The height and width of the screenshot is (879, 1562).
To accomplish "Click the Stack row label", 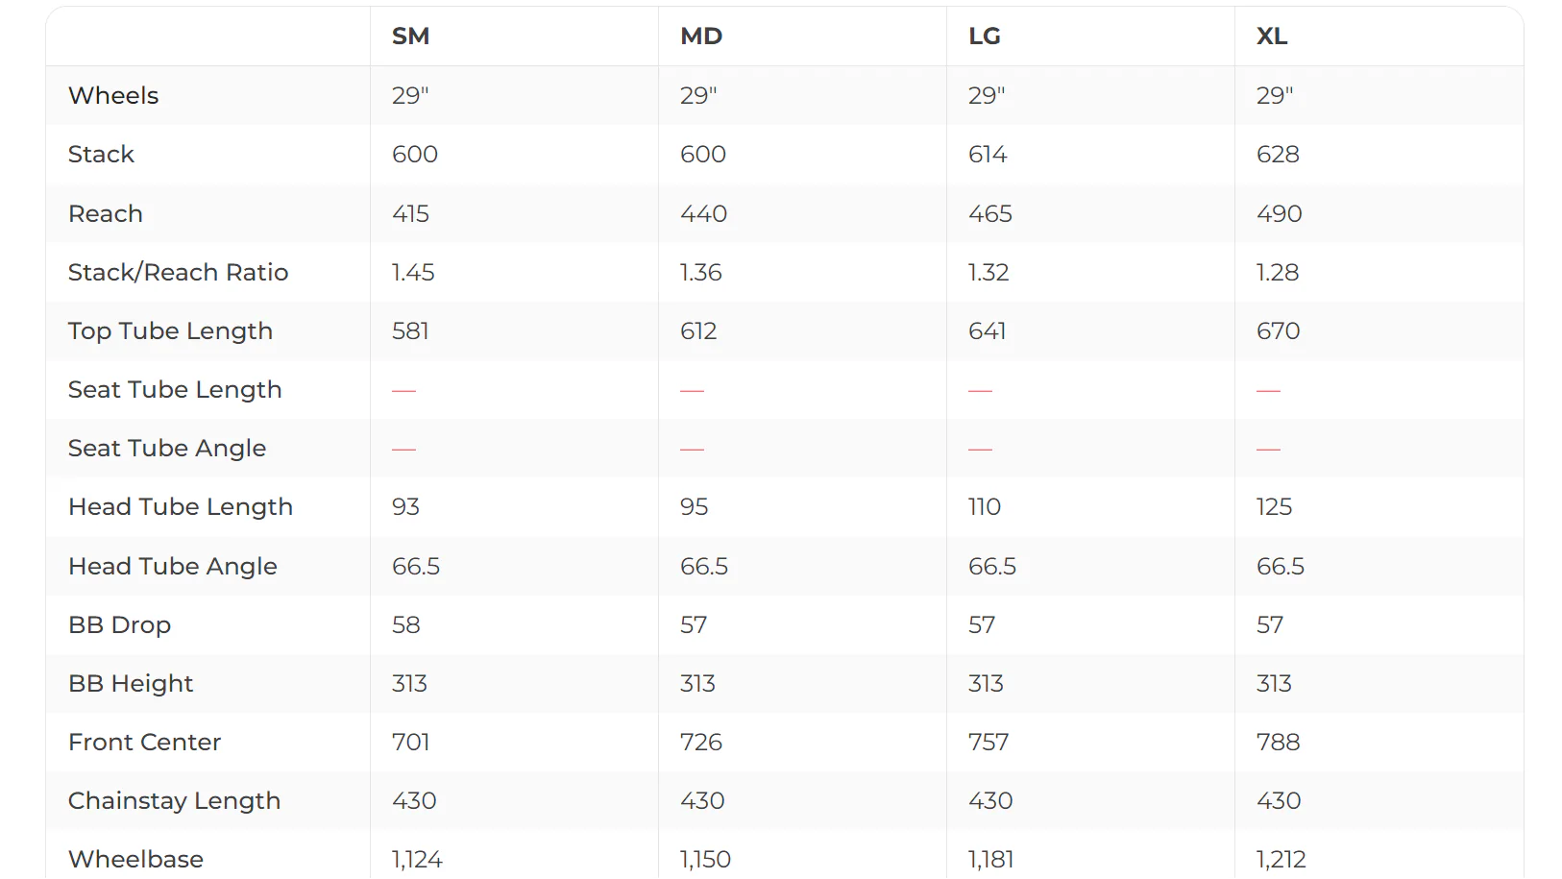I will [x=101, y=155].
